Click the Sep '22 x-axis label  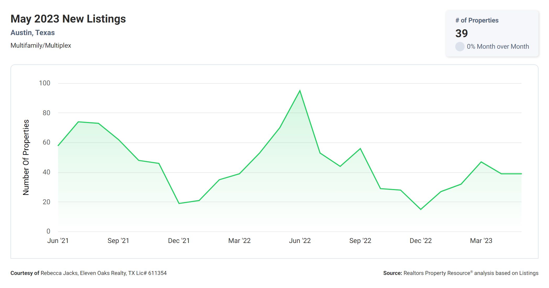coord(360,241)
